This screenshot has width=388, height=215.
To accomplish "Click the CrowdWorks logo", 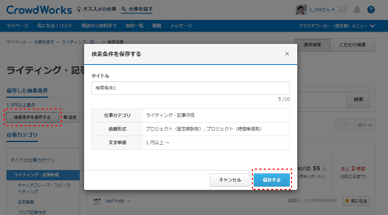I will point(39,10).
